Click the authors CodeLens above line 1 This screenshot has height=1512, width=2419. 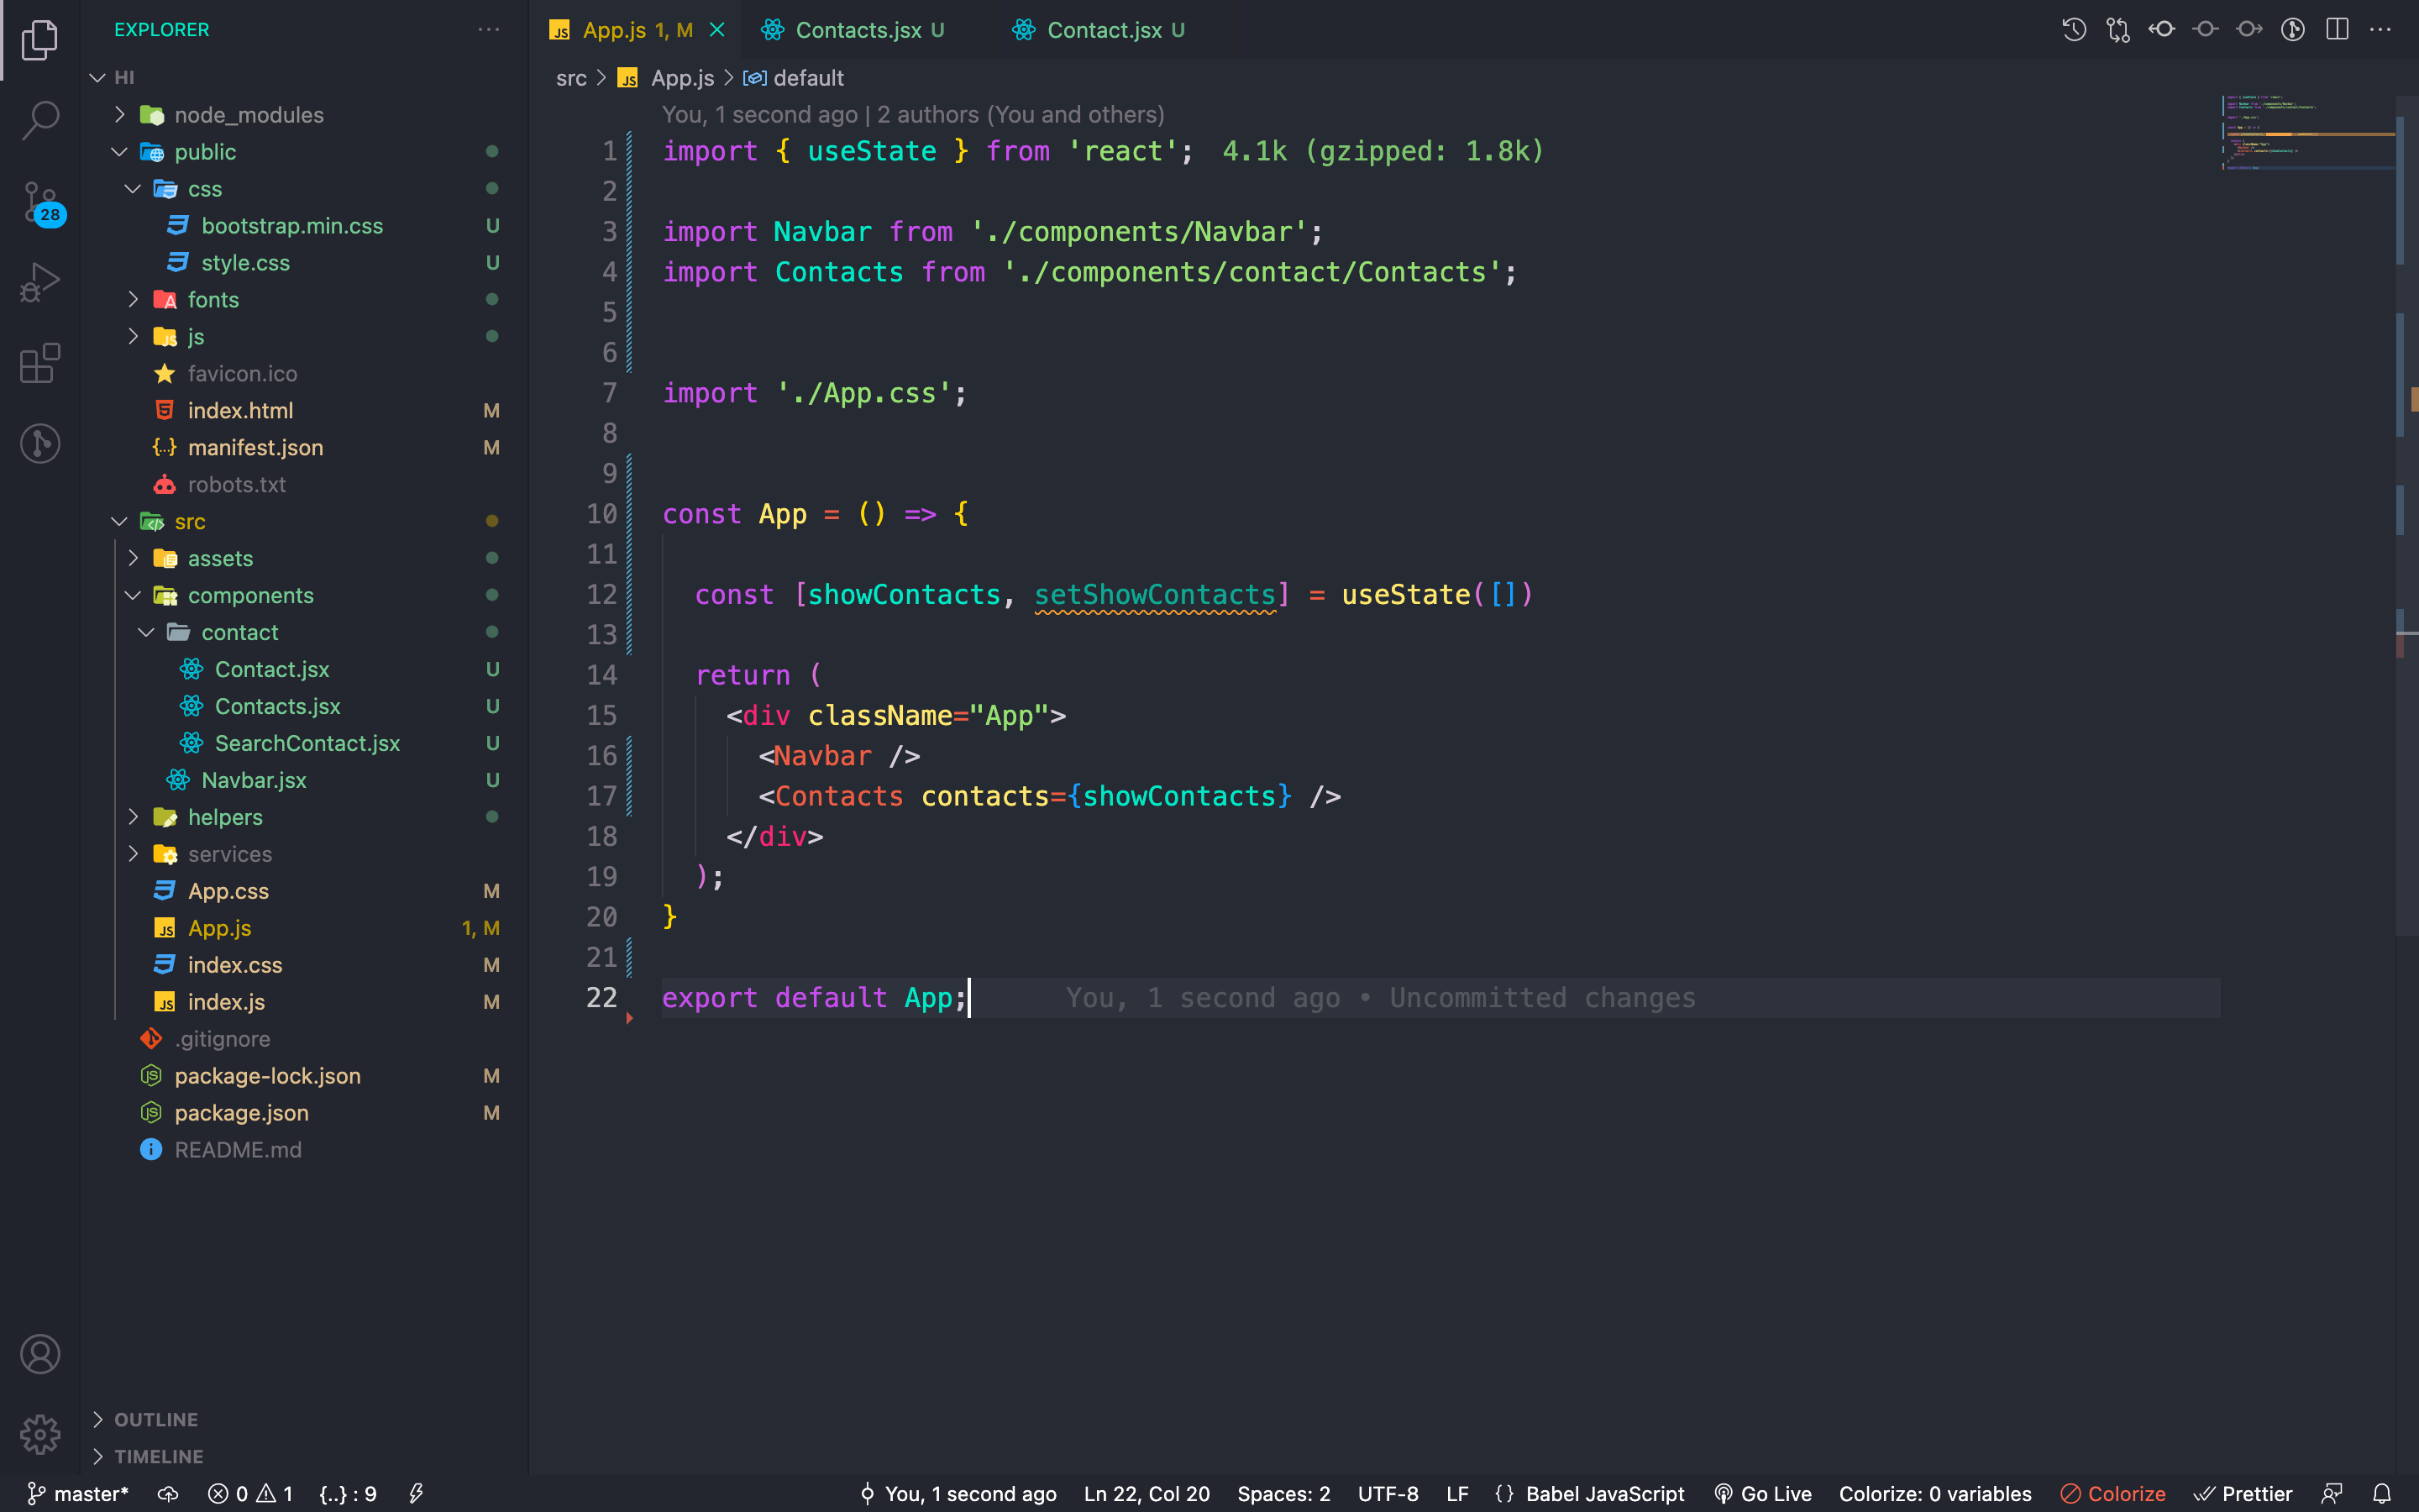[913, 115]
